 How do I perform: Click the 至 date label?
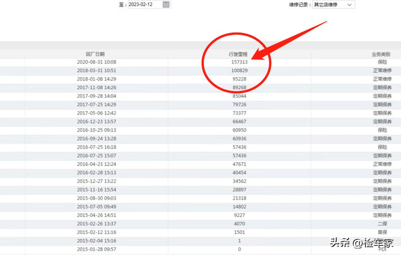(x=121, y=5)
